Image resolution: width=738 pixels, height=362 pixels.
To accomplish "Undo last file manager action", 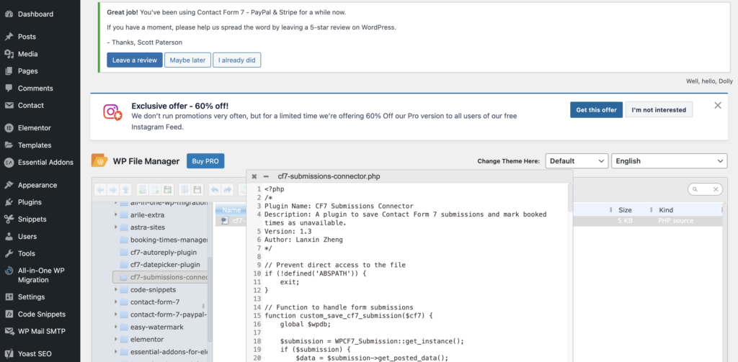I will (215, 189).
